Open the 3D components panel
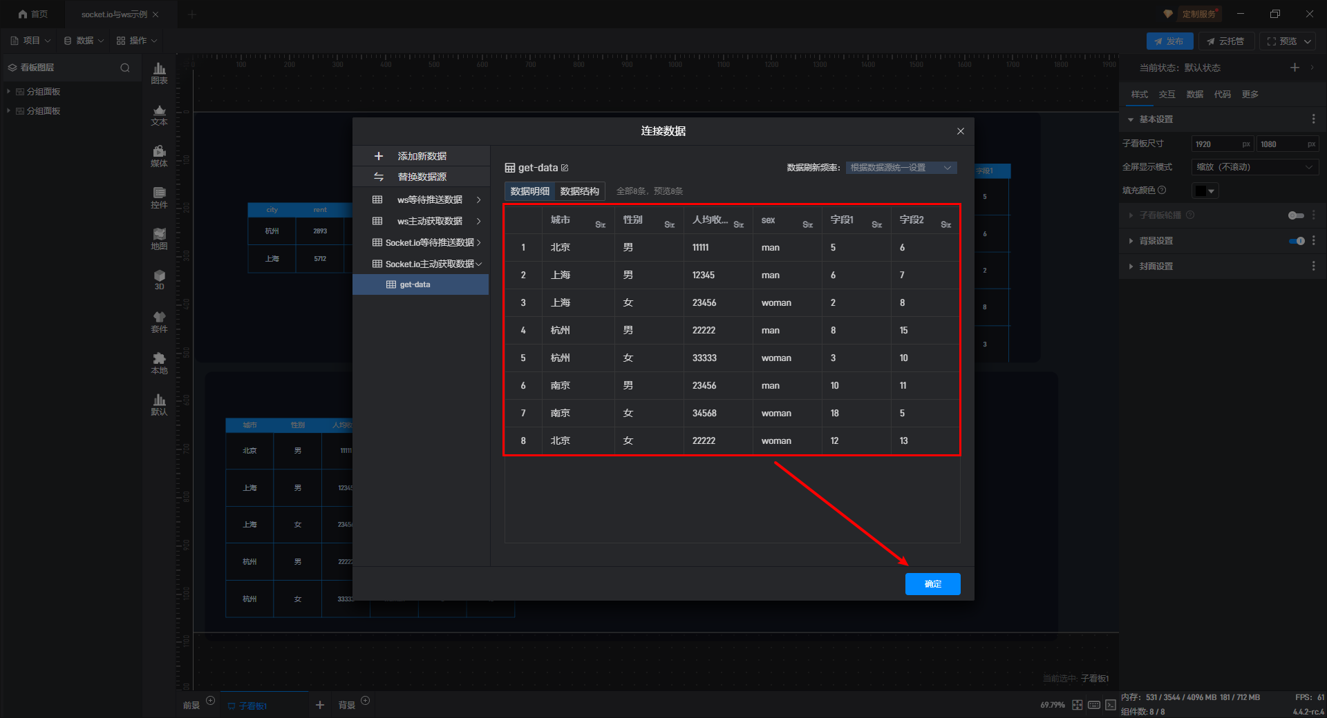1327x718 pixels. click(x=159, y=280)
